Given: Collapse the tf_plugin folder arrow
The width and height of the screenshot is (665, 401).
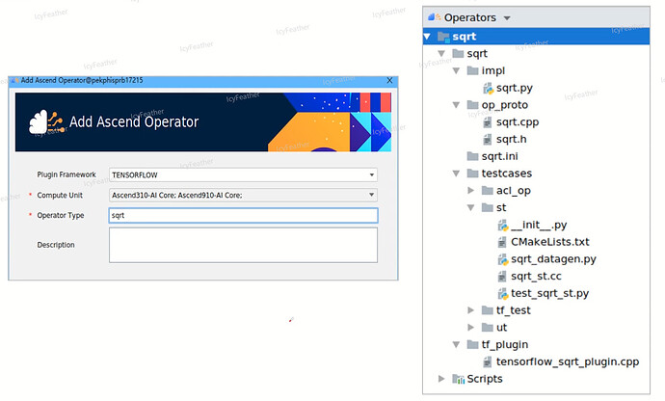Looking at the screenshot, I should [456, 344].
